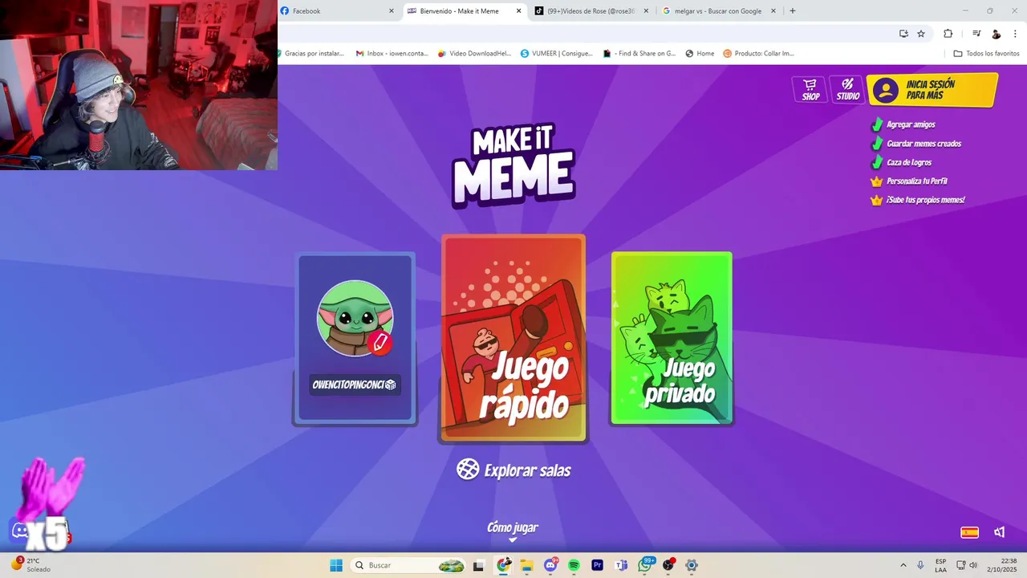This screenshot has height=578, width=1027.
Task: Open the clock showing 22:38
Action: click(1001, 565)
